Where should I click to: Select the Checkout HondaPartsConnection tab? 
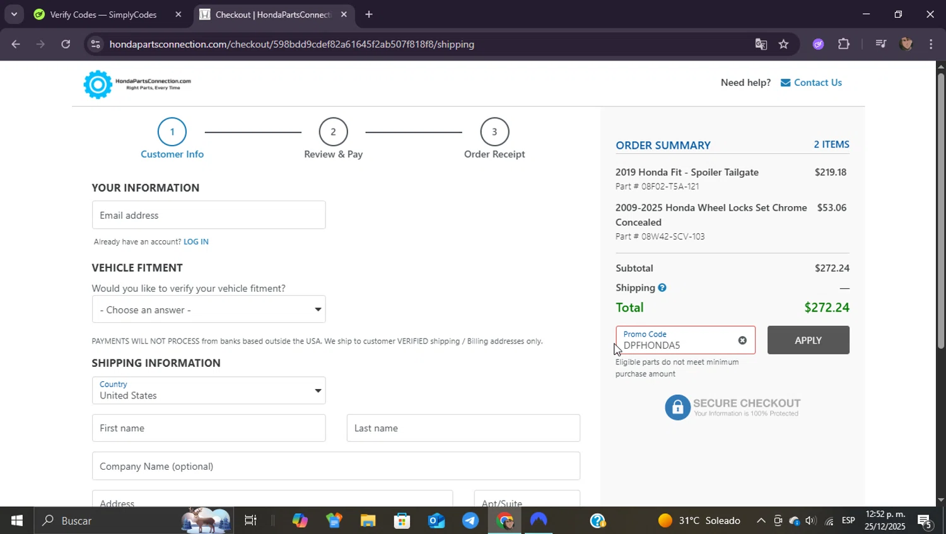[272, 15]
